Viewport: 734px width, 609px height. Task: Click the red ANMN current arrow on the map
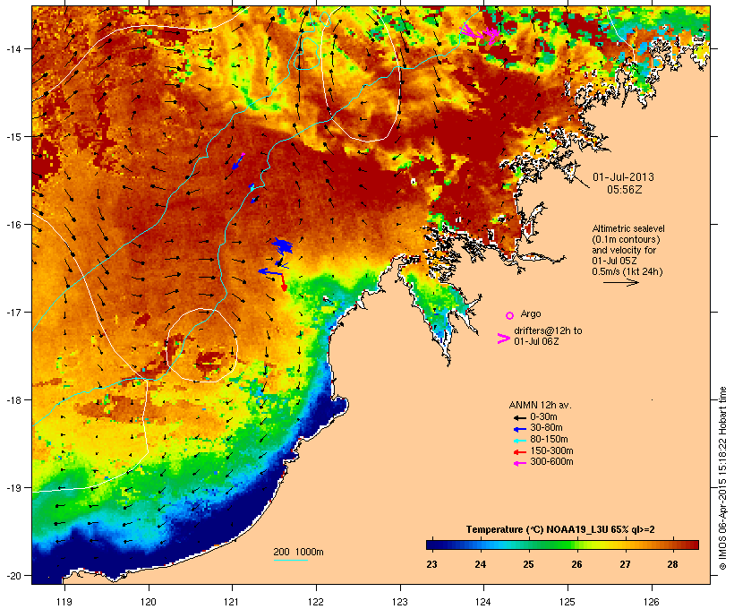(x=283, y=282)
